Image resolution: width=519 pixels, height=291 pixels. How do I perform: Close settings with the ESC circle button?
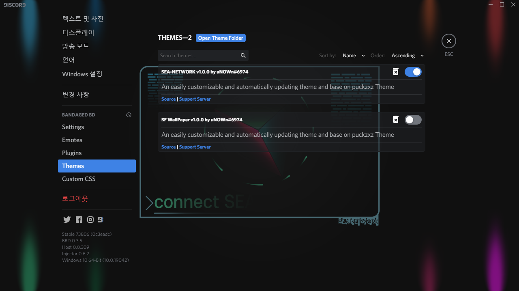449,41
